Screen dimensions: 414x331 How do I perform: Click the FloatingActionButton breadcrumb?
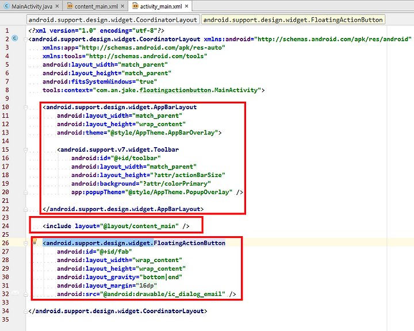(293, 20)
